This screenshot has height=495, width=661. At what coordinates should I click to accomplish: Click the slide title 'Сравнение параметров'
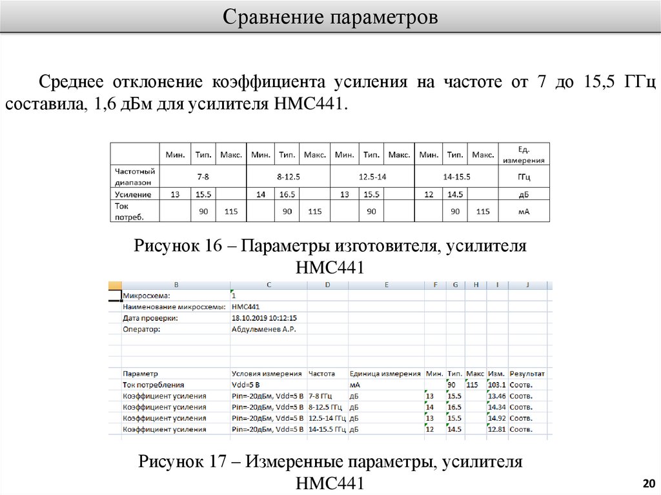coord(330,17)
